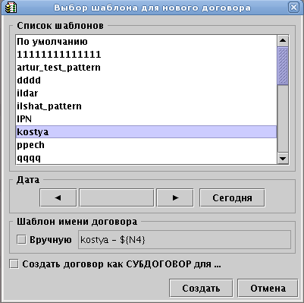This screenshot has width=304, height=303.
Task: Click the scrollbar down arrow in template list
Action: click(283, 159)
